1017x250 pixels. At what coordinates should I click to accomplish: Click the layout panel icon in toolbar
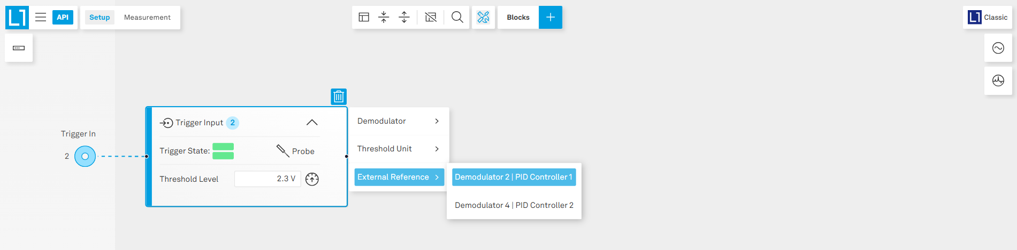pyautogui.click(x=364, y=17)
